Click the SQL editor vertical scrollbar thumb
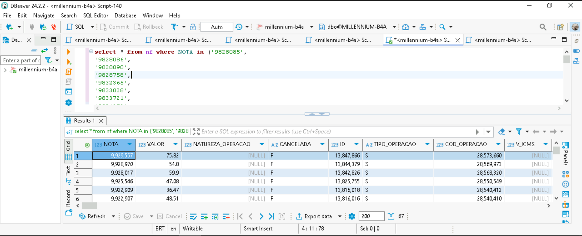Screen dimensions: 582x236 567,59
